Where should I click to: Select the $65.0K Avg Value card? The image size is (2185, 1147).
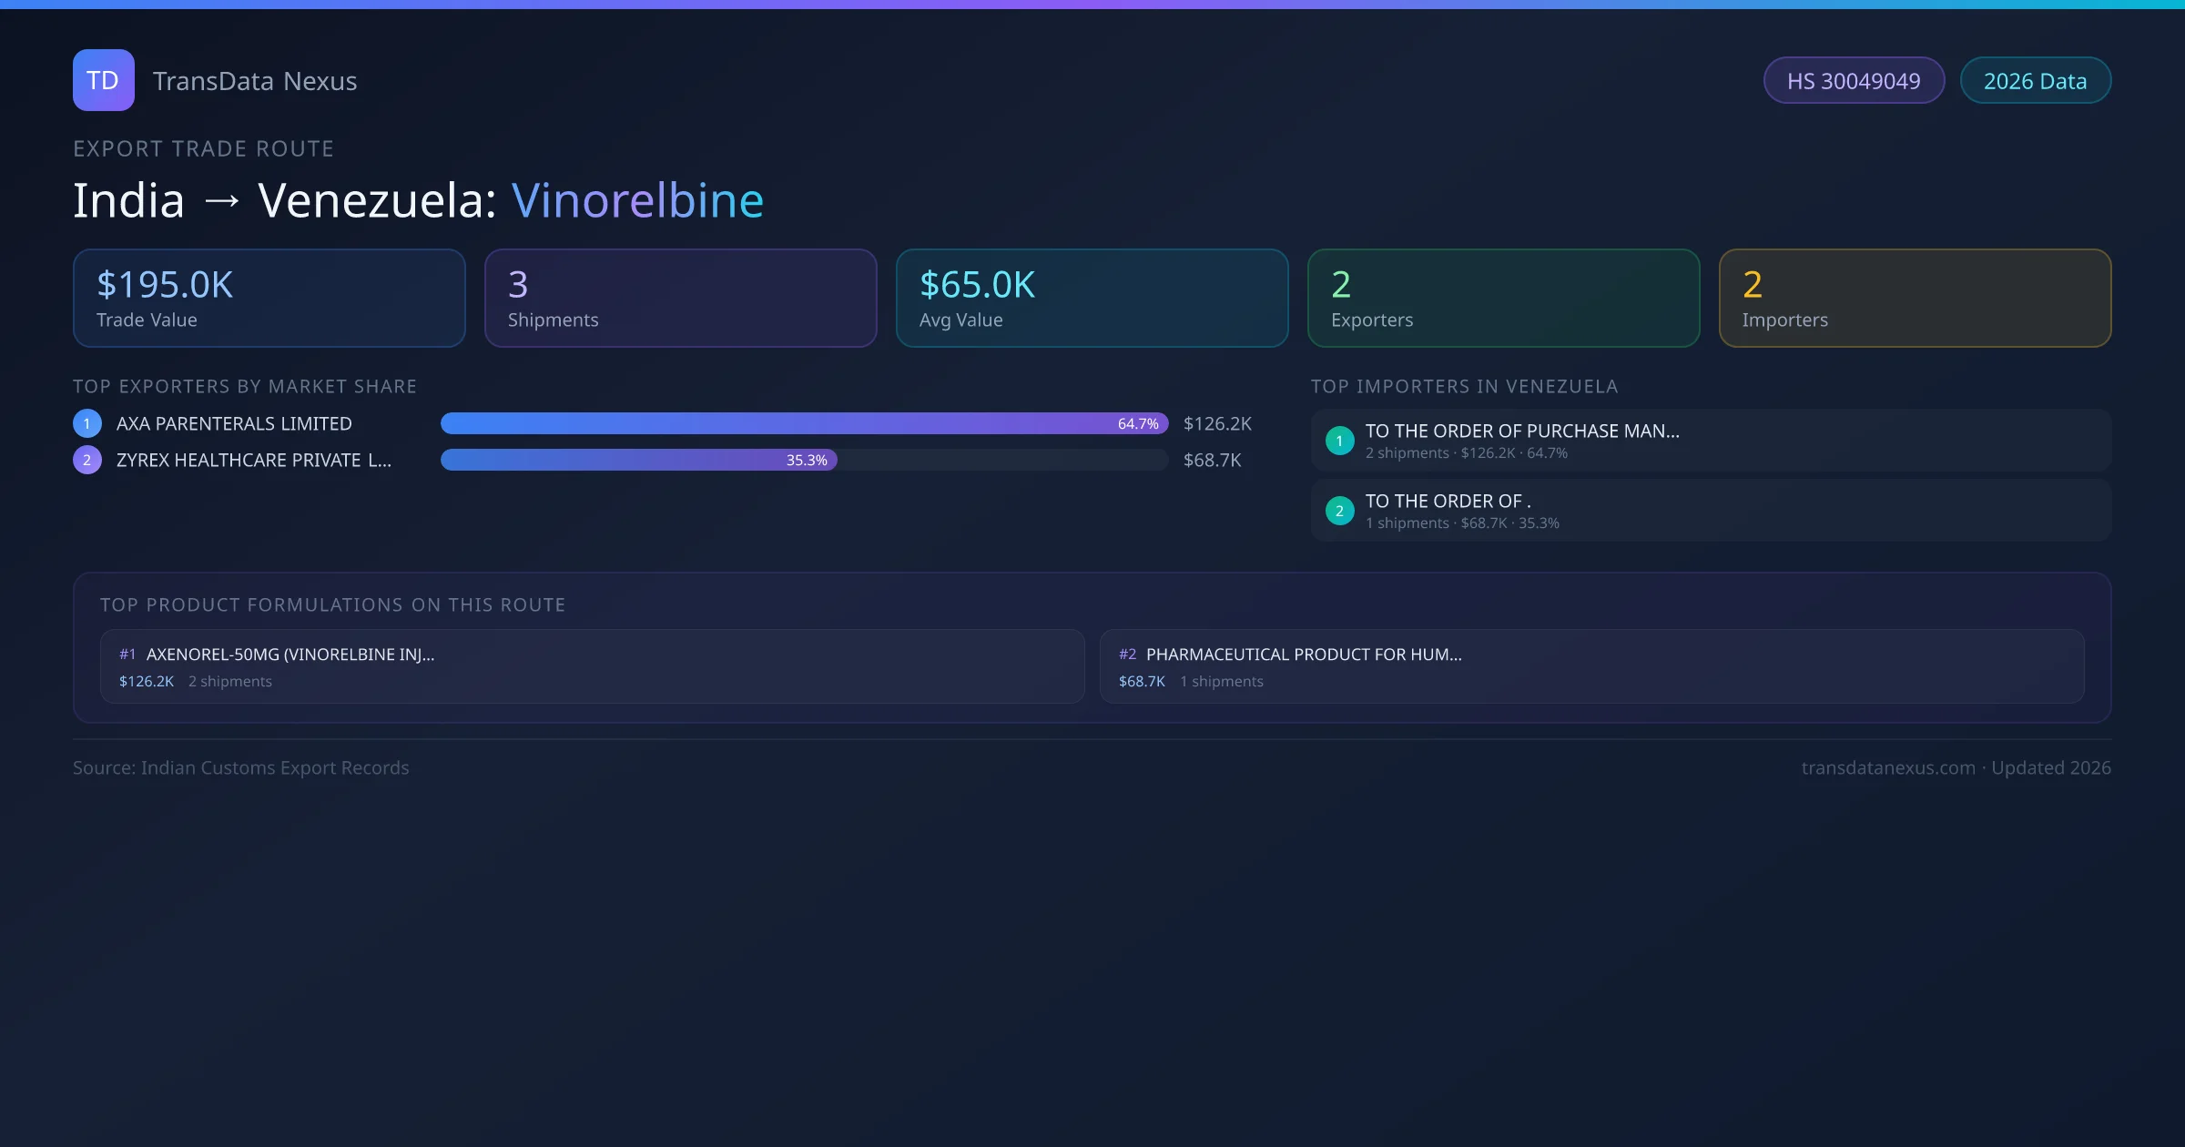pyautogui.click(x=1092, y=298)
